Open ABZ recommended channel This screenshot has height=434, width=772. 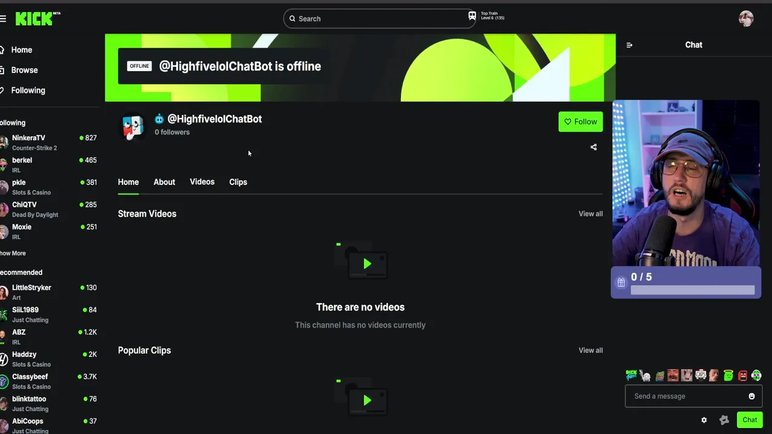tap(48, 337)
